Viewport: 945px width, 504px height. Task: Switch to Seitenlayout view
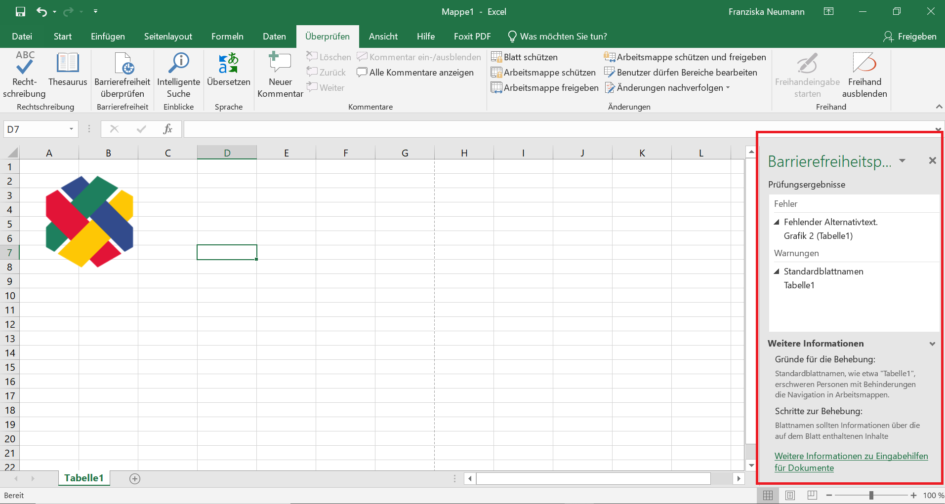click(791, 495)
